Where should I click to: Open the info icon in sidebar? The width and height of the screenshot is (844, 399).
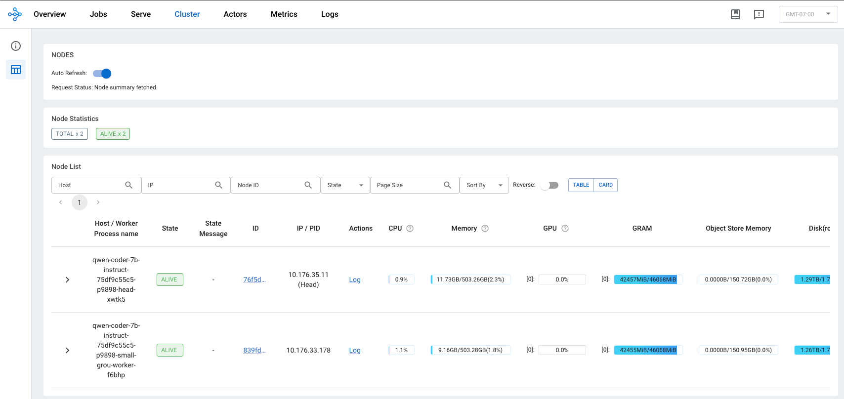(x=16, y=46)
